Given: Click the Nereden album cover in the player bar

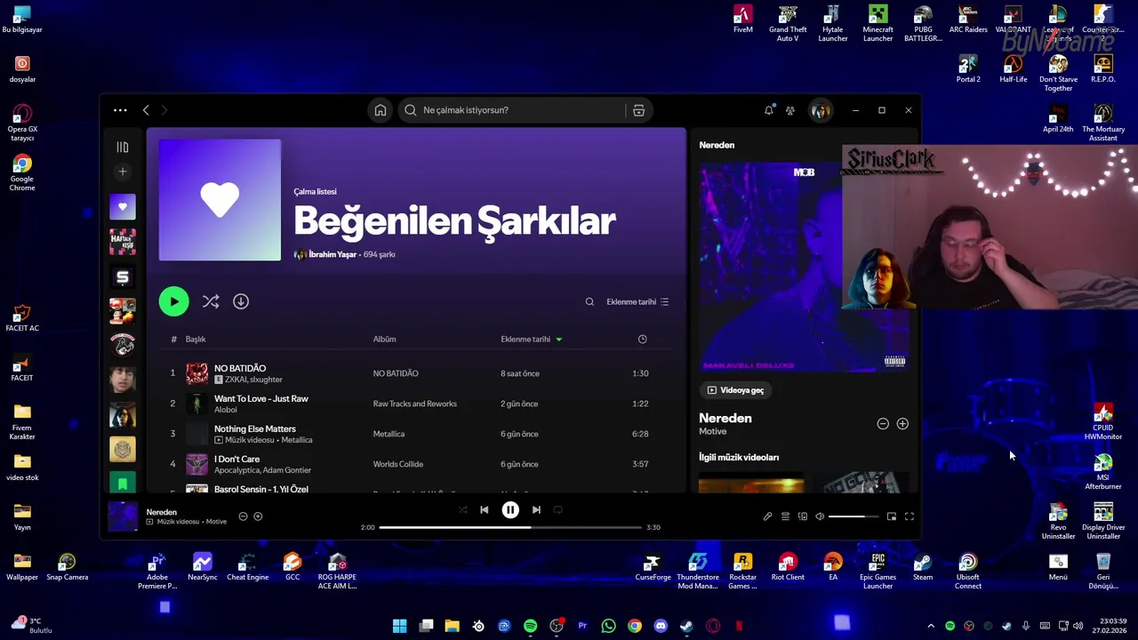Looking at the screenshot, I should coord(123,516).
